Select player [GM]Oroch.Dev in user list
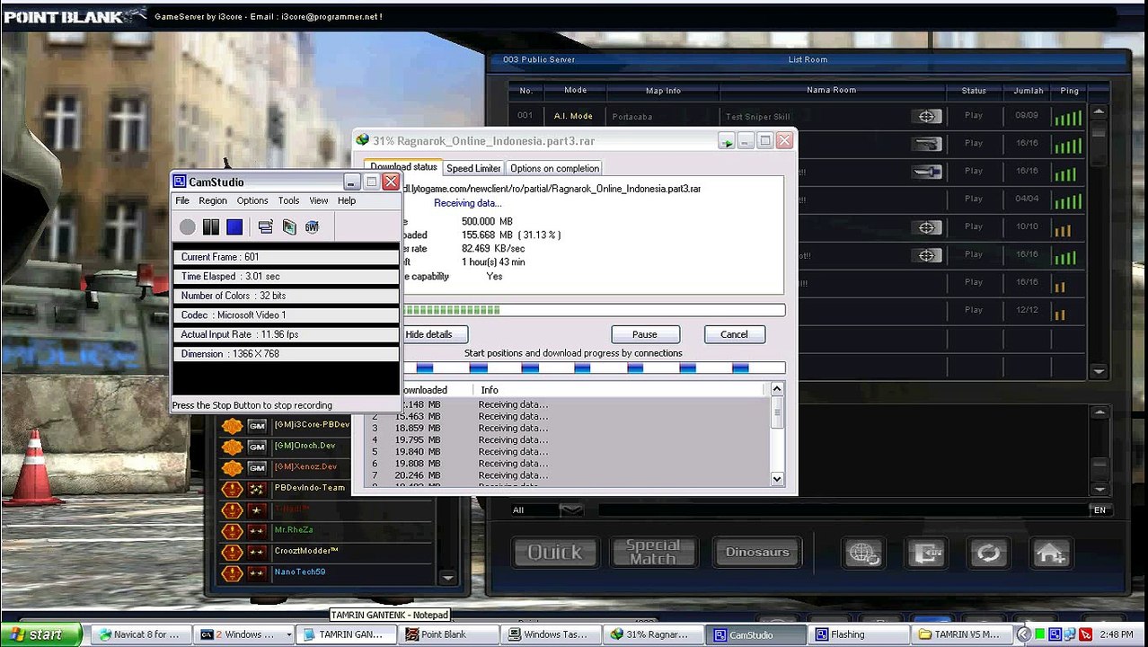Viewport: 1148px width, 647px height. click(x=305, y=446)
